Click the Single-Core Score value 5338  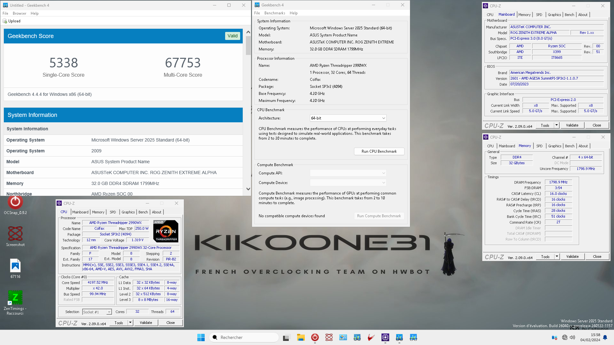click(x=63, y=63)
